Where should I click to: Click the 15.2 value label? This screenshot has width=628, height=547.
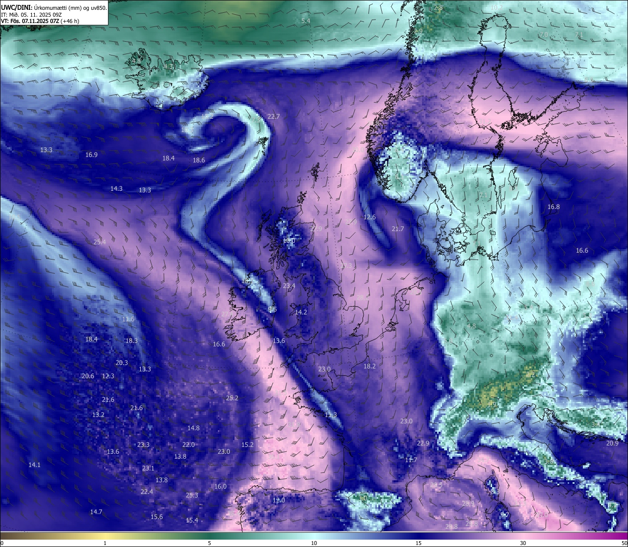pos(247,444)
